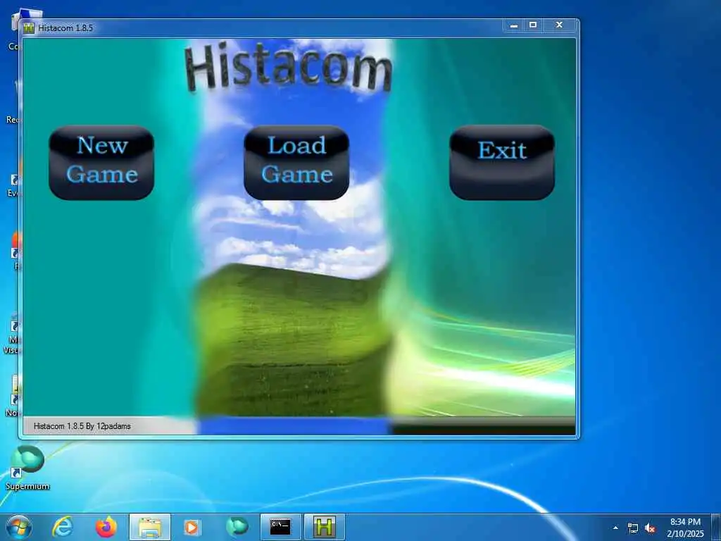Open the Load Game button
The image size is (721, 541).
tap(296, 163)
